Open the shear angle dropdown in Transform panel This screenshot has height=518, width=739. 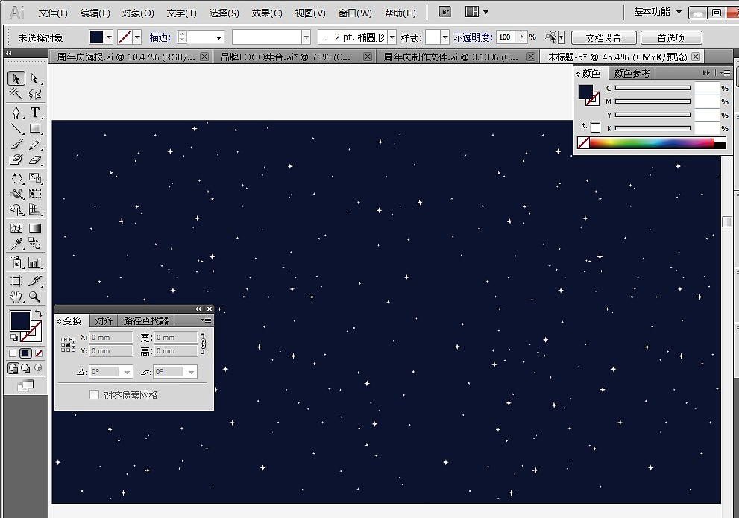coord(191,372)
